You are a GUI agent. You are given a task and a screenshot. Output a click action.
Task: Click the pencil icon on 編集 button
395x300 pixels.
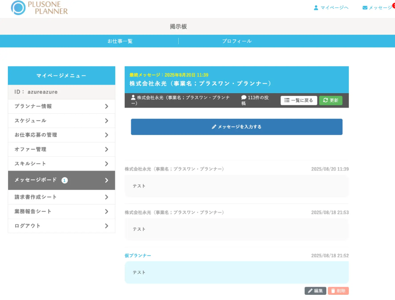click(x=310, y=291)
